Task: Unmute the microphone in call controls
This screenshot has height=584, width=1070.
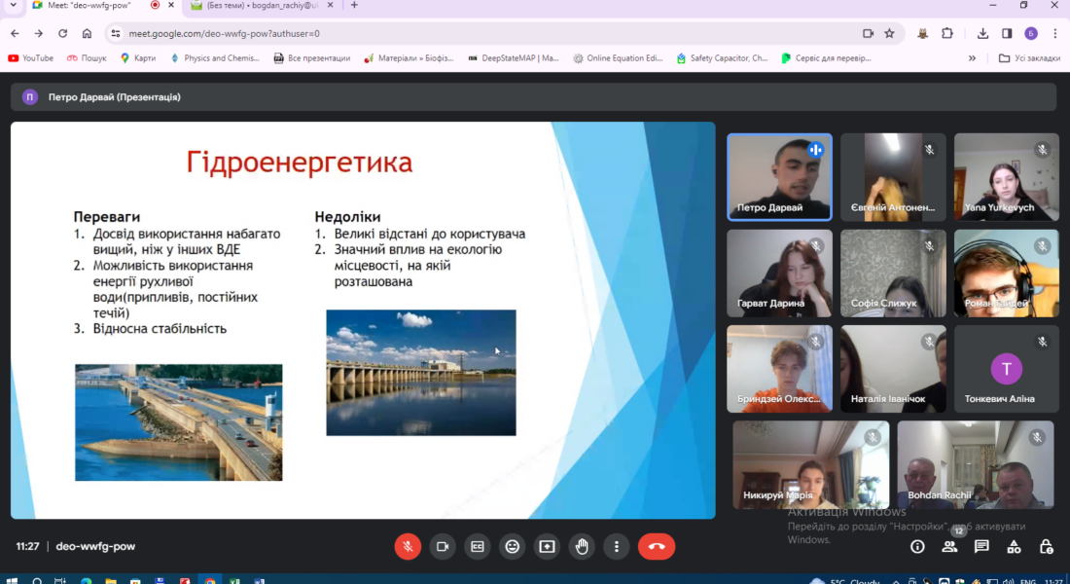Action: (x=408, y=546)
